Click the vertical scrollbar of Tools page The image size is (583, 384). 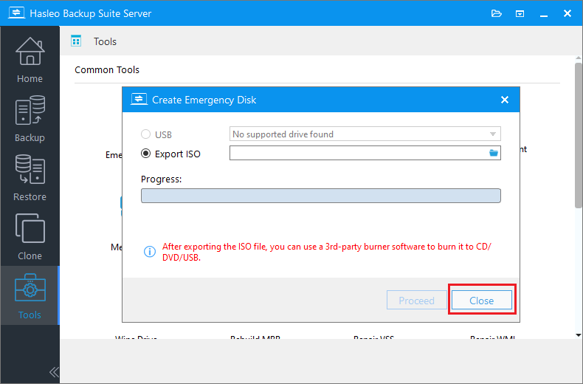578,133
